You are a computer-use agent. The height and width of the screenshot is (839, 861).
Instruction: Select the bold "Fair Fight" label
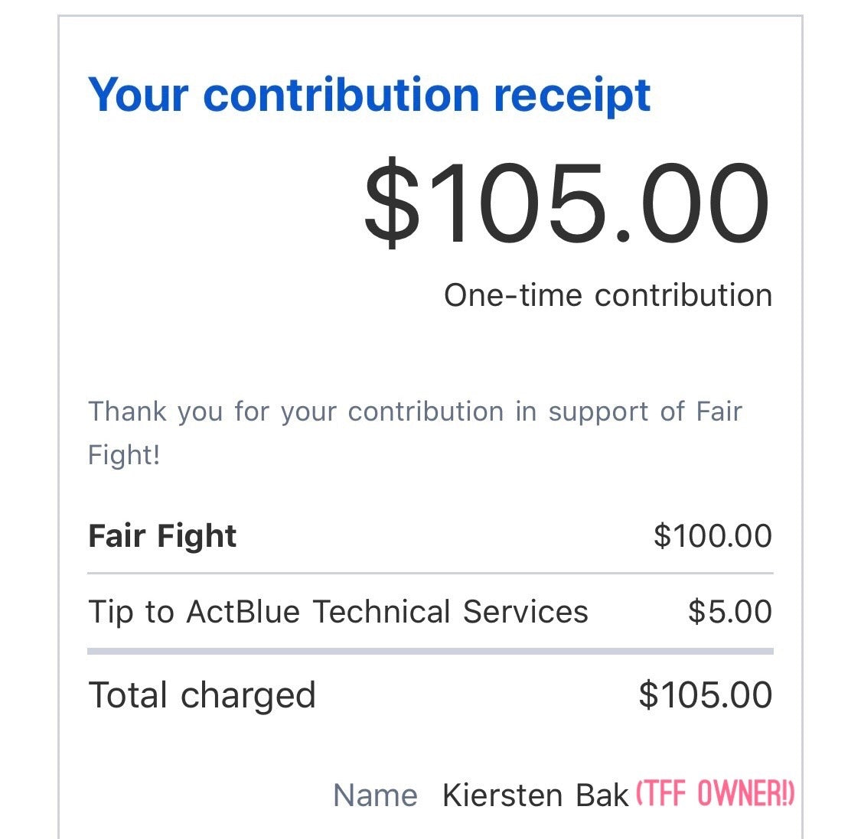(x=162, y=536)
